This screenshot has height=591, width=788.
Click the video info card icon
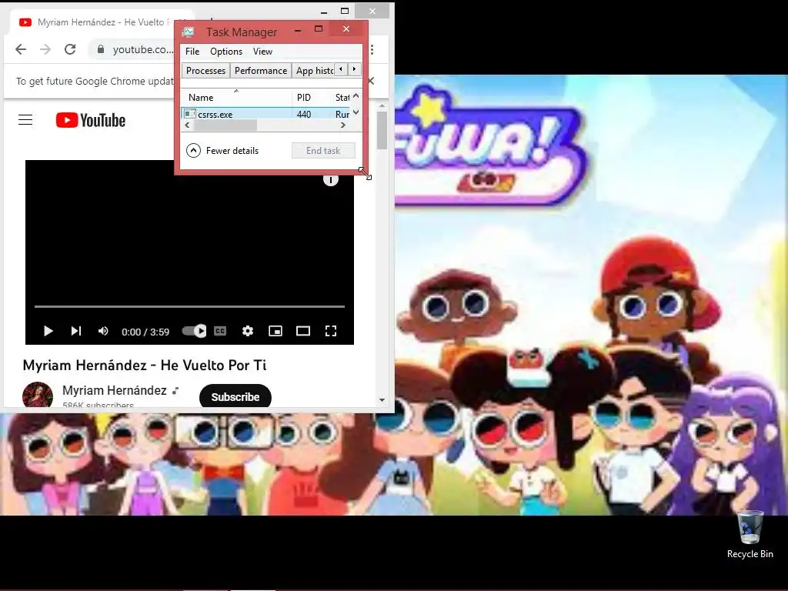tap(331, 179)
